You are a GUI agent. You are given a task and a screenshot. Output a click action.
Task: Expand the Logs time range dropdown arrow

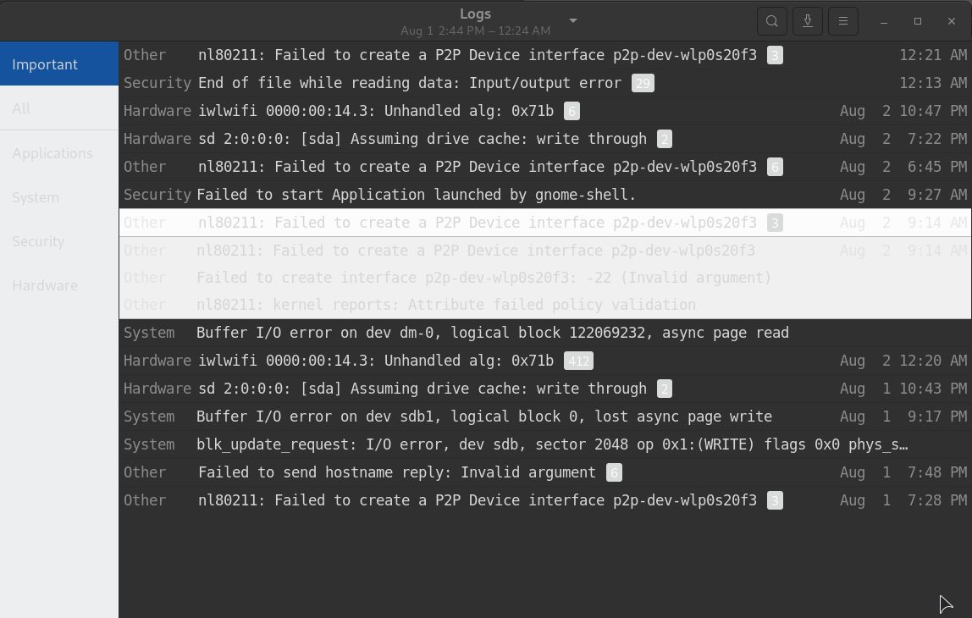[573, 21]
